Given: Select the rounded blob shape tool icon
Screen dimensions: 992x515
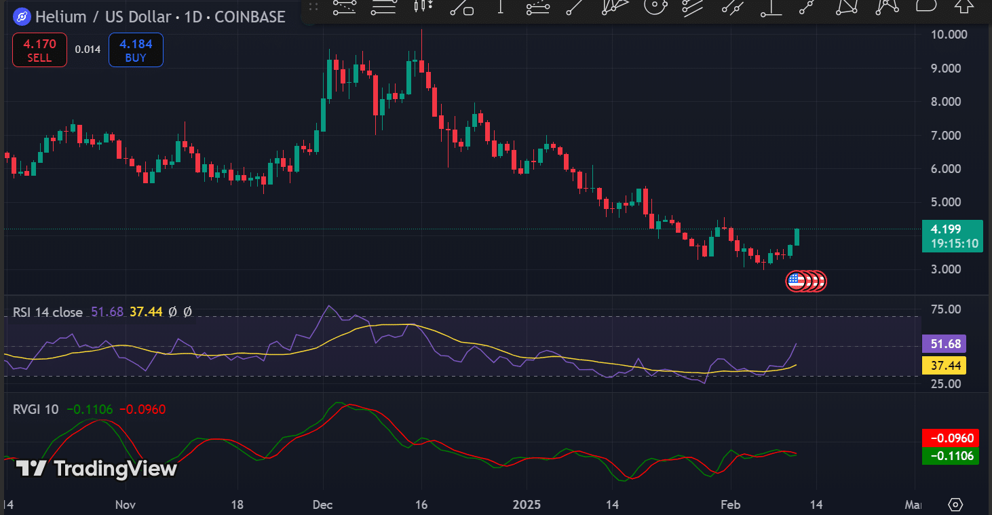Looking at the screenshot, I should pos(926,6).
